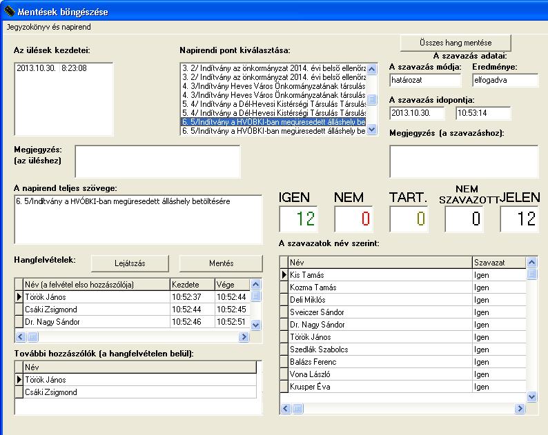The height and width of the screenshot is (435, 548).
Task: Click Név column header in votes table
Action: tap(380, 263)
